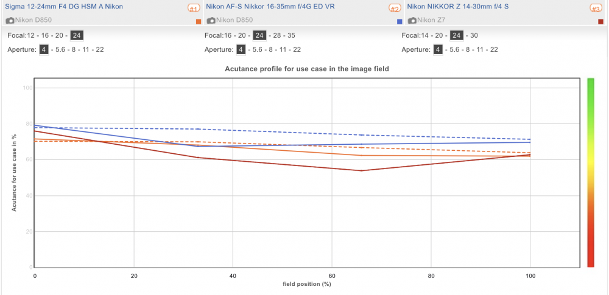The image size is (609, 295).
Task: Click the solid blue line's point at field position 100
Action: click(x=530, y=142)
